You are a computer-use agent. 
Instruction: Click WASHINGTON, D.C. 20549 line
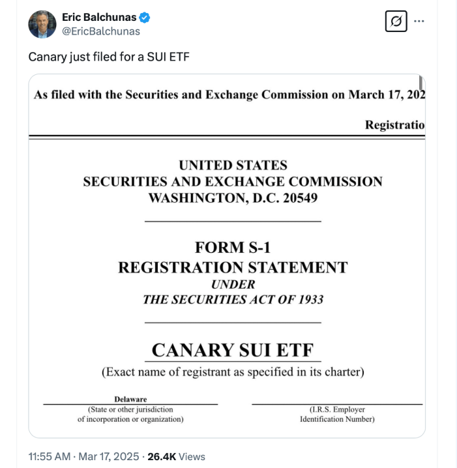pos(233,198)
